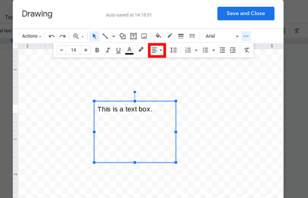The image size is (308, 198).
Task: Click the text 'This is a text box.'
Action: tap(125, 109)
